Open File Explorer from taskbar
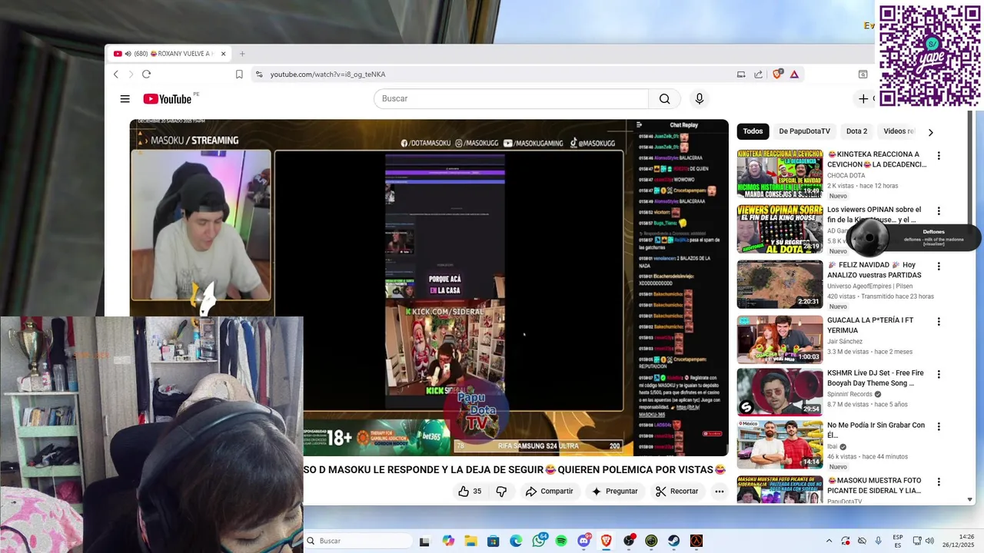The width and height of the screenshot is (984, 553). tap(470, 541)
